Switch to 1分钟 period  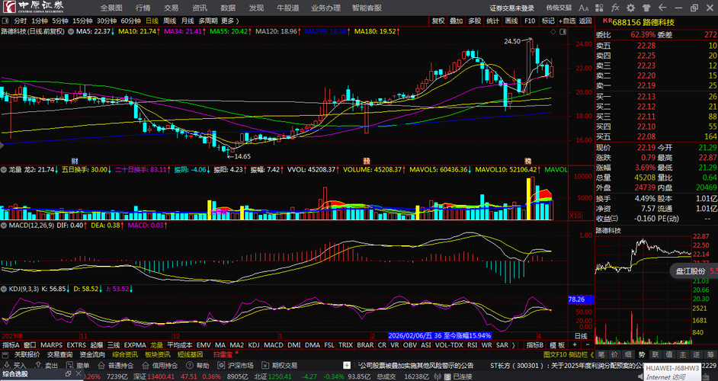pos(40,21)
